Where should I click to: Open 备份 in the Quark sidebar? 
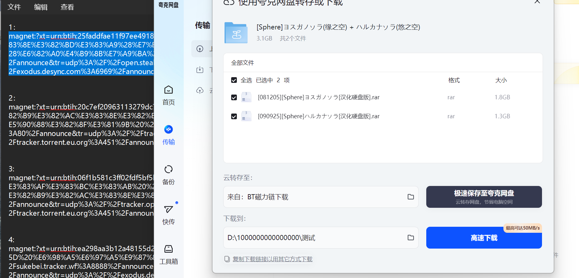tap(169, 175)
